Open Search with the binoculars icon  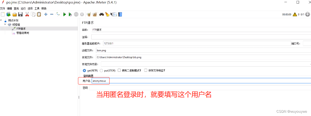(102, 14)
